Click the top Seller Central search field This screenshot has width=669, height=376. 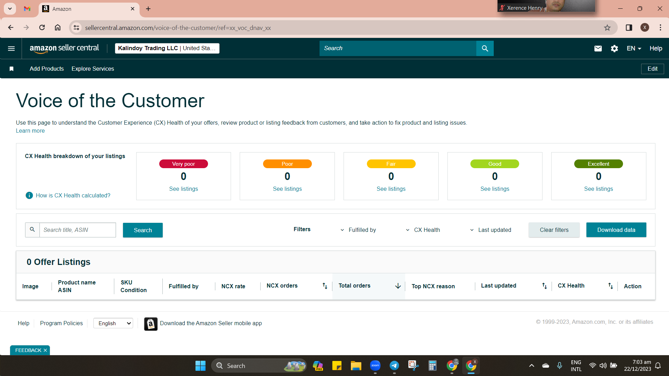pos(398,48)
